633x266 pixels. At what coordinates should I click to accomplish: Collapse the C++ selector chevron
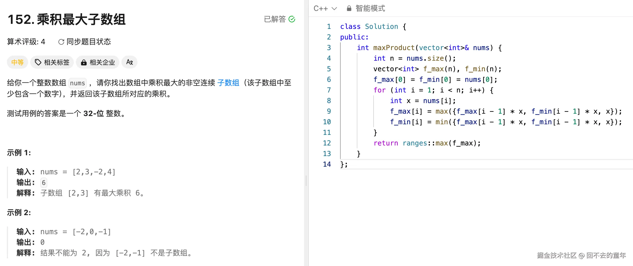coord(335,8)
